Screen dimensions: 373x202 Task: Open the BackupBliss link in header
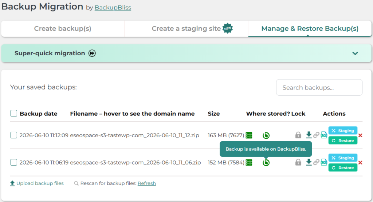tap(113, 8)
